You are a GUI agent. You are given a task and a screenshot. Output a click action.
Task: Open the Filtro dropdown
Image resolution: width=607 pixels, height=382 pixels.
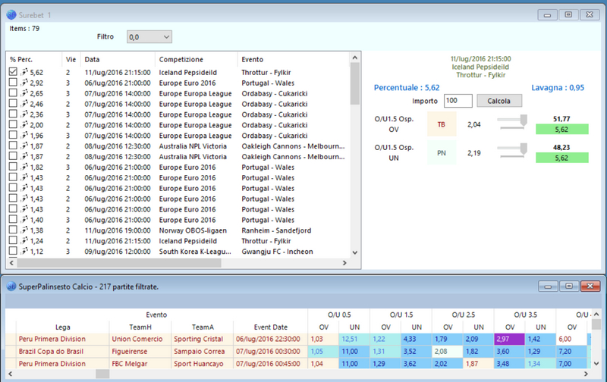click(x=149, y=36)
